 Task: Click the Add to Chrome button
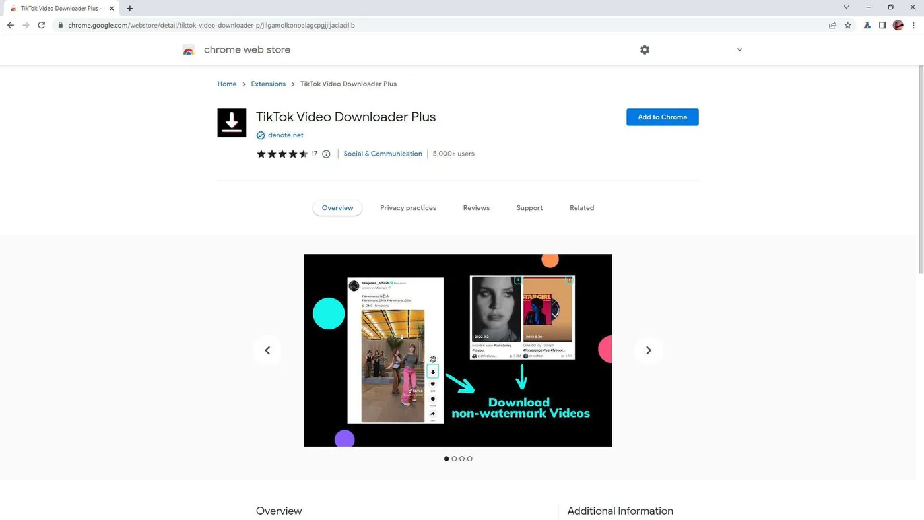[662, 117]
